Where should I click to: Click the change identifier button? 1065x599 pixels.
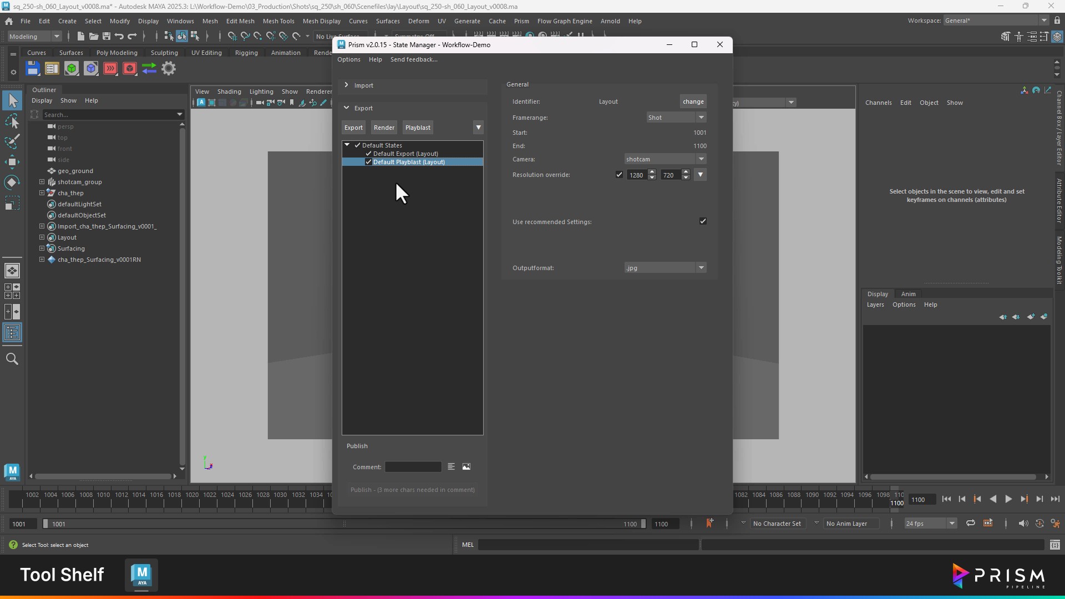(x=693, y=101)
